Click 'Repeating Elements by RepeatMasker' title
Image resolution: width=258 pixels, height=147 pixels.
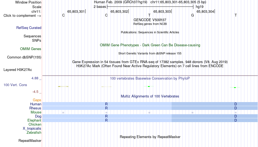click(150, 137)
